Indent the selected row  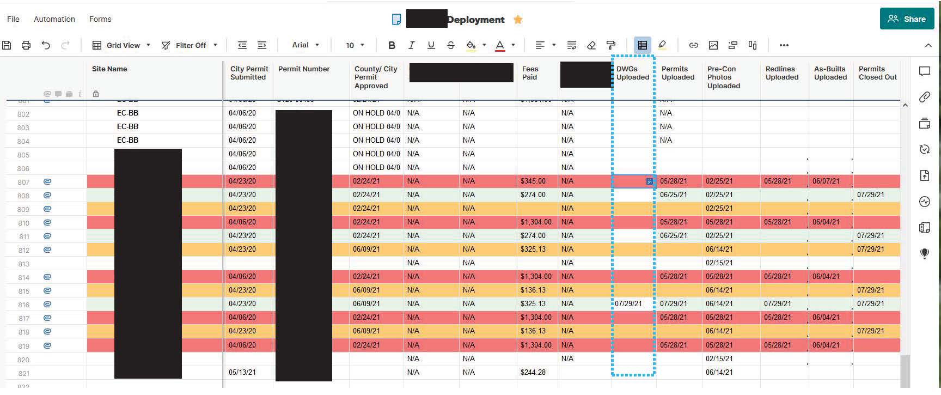click(262, 45)
